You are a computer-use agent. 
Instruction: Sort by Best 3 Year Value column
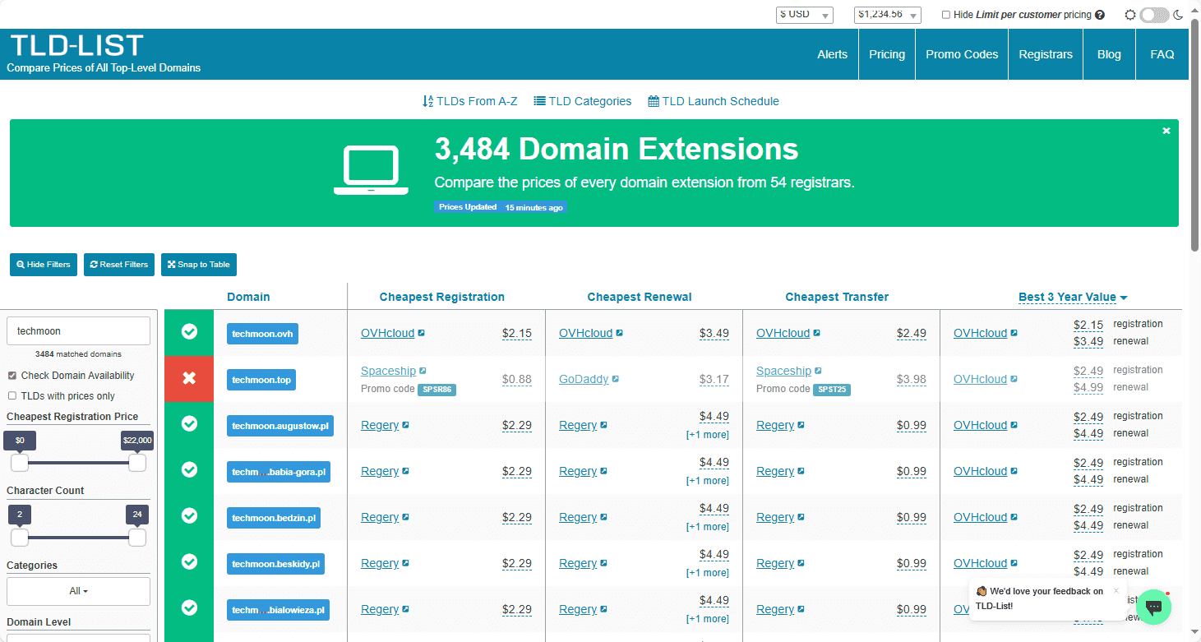(1073, 297)
